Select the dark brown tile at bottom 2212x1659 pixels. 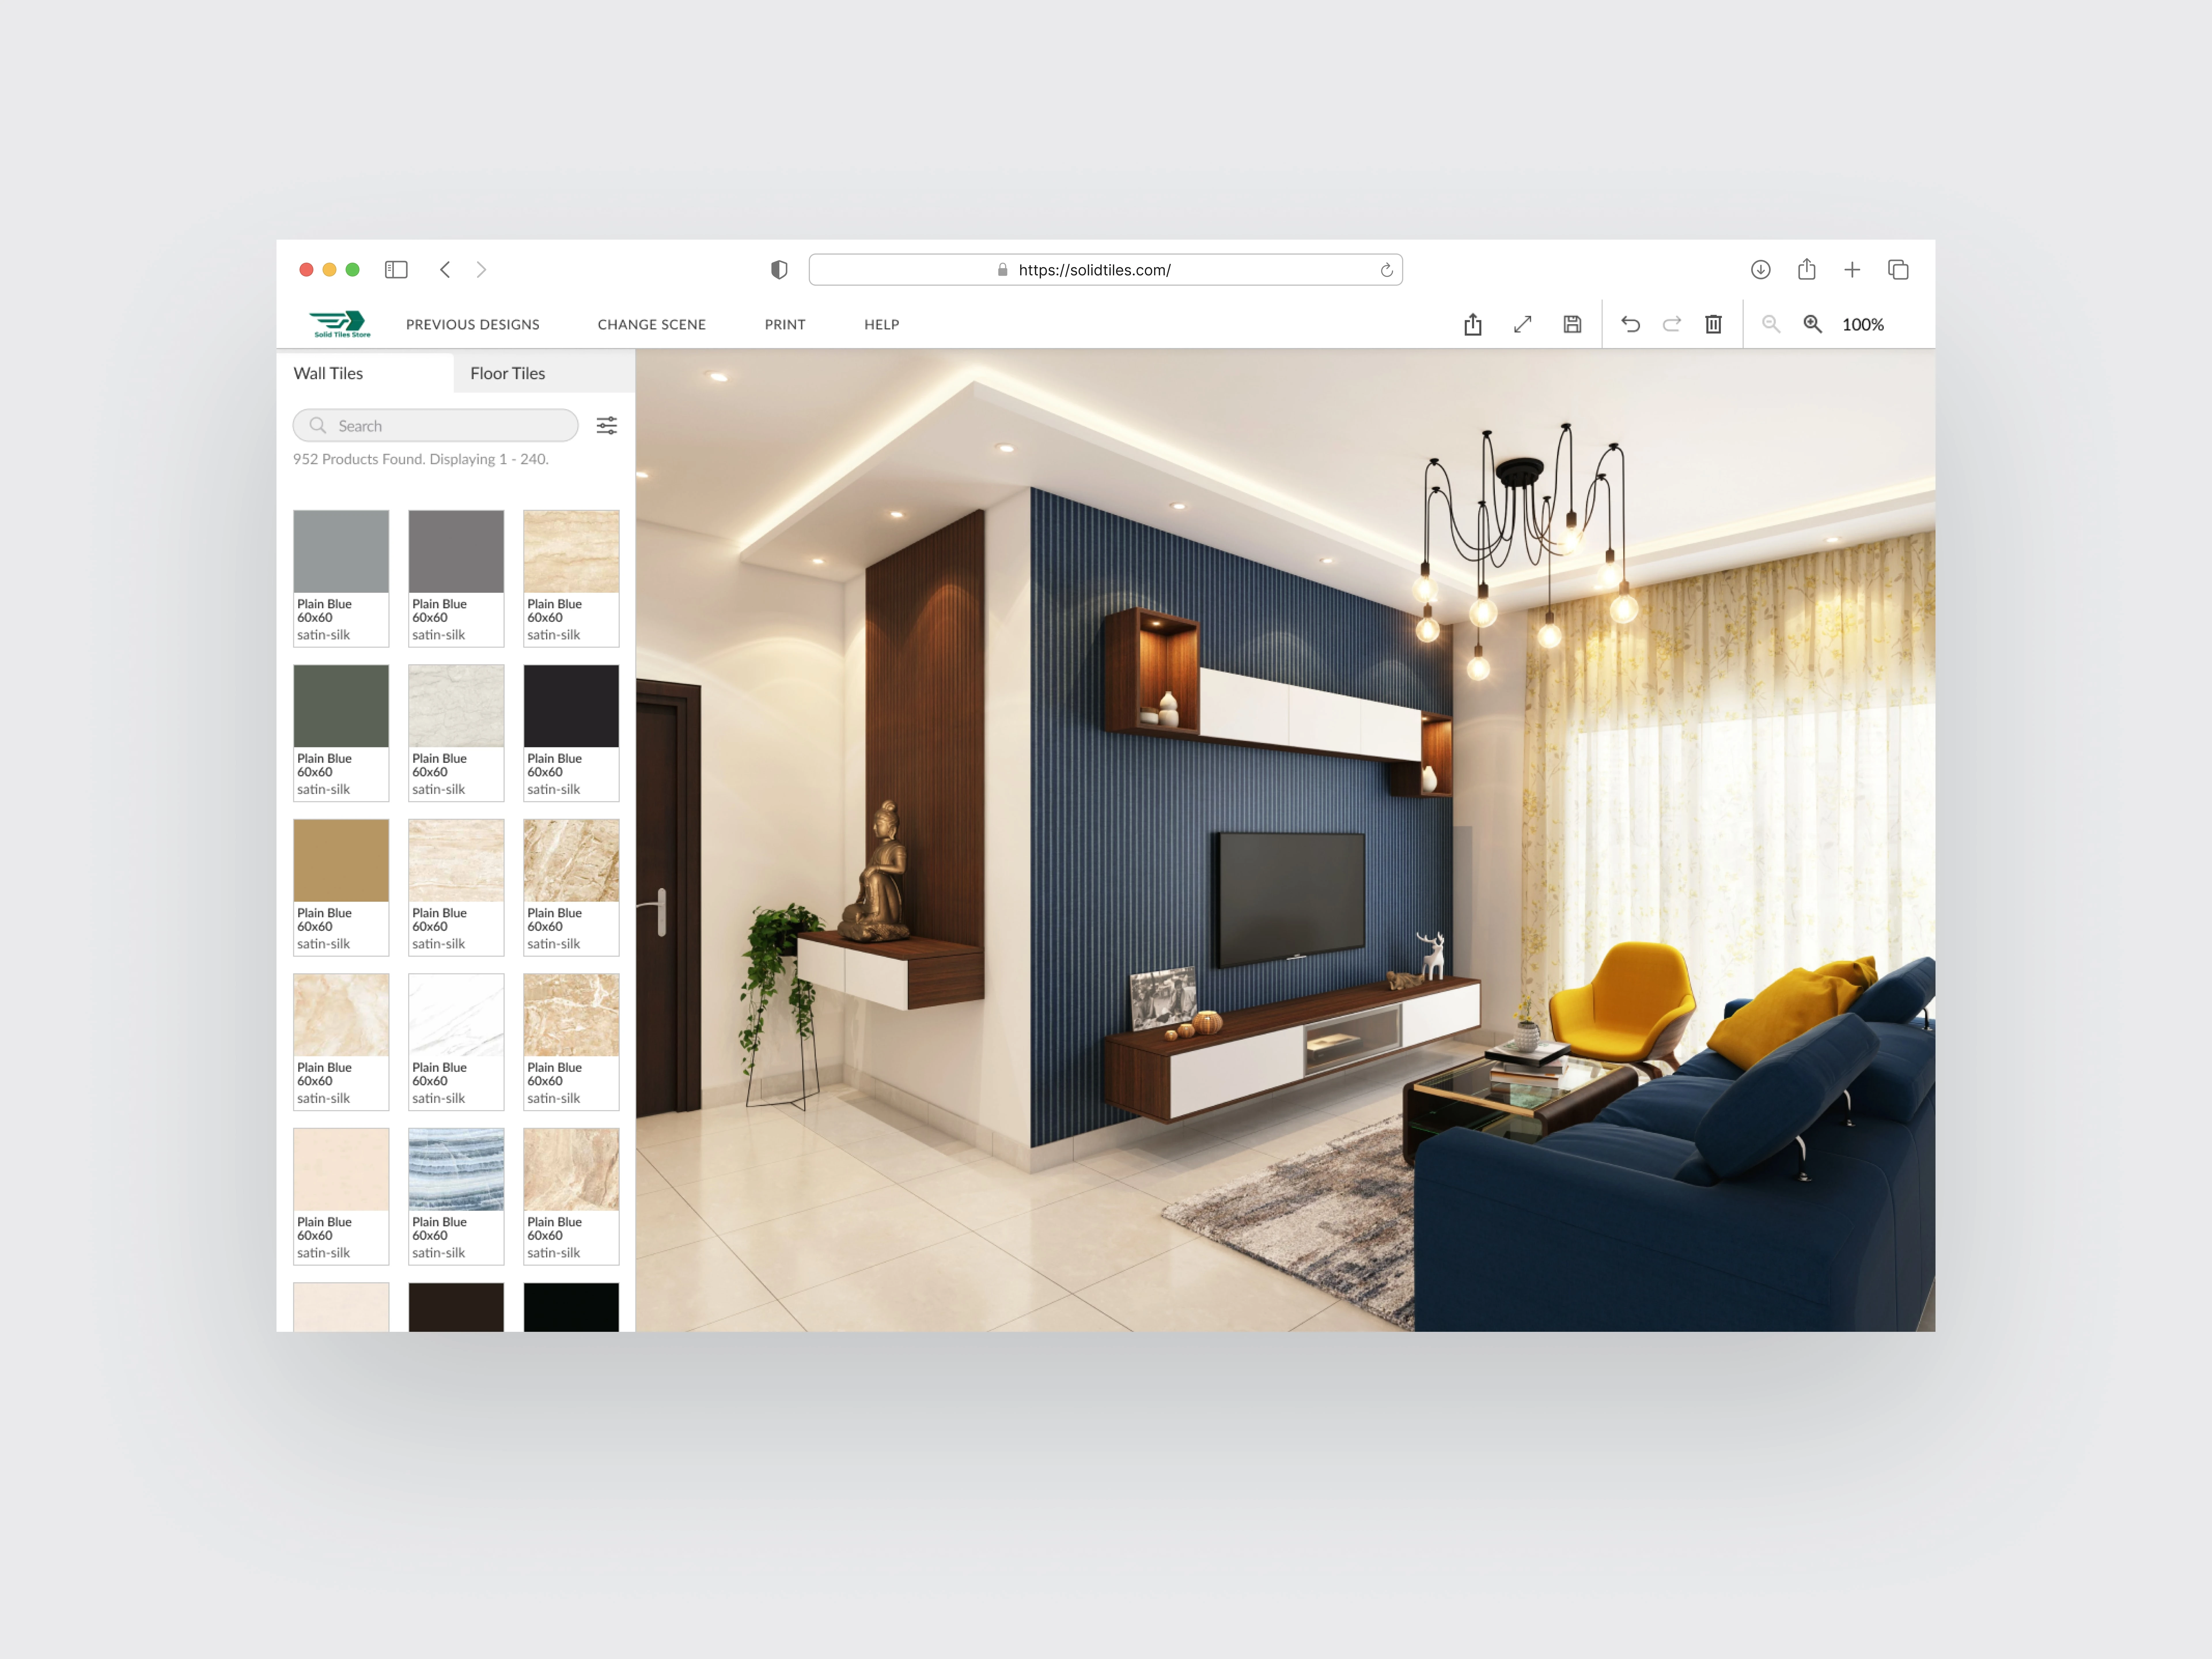coord(456,1307)
